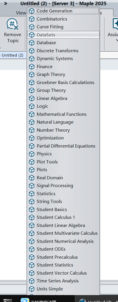Expand the double chevron in the title bar

tap(5, 3)
